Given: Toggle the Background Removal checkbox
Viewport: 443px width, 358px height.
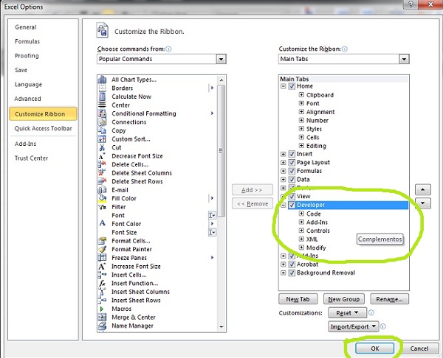Looking at the screenshot, I should pyautogui.click(x=292, y=273).
